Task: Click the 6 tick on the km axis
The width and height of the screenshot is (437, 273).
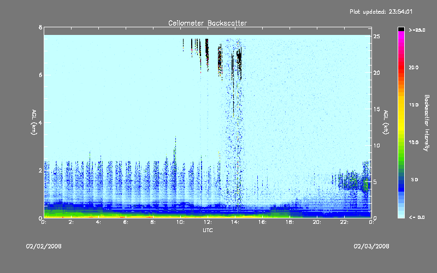Action: click(x=40, y=75)
